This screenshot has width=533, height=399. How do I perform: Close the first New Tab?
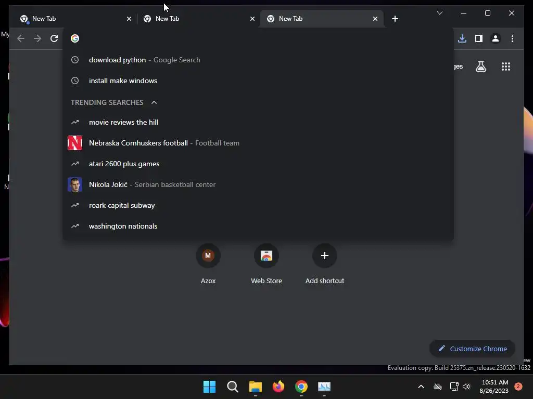coord(129,19)
